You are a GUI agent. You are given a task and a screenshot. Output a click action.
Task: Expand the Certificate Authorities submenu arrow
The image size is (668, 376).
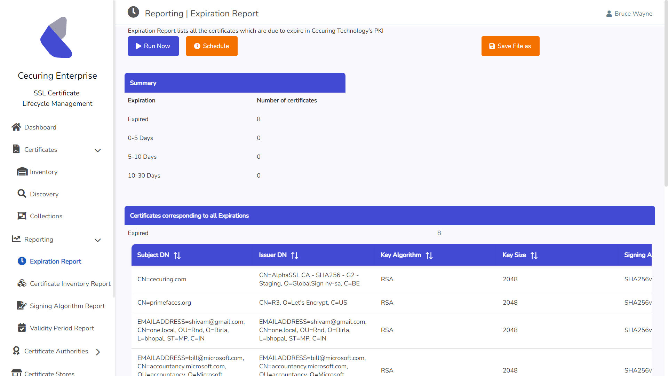coord(98,352)
